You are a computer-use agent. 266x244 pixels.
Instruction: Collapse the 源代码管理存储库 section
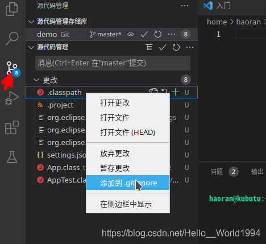point(31,22)
